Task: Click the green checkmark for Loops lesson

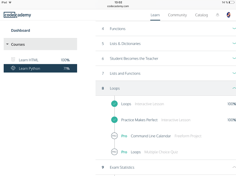Action: (x=114, y=104)
